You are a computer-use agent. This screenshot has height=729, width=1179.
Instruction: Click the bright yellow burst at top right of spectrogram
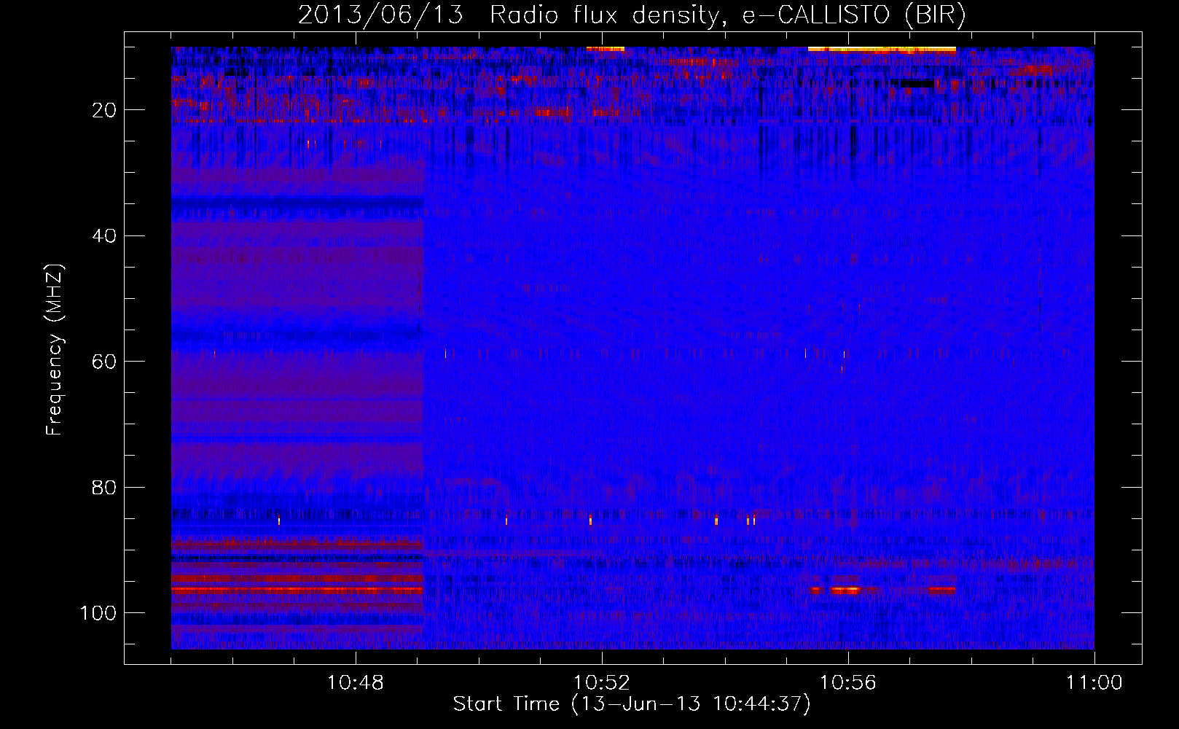point(882,50)
